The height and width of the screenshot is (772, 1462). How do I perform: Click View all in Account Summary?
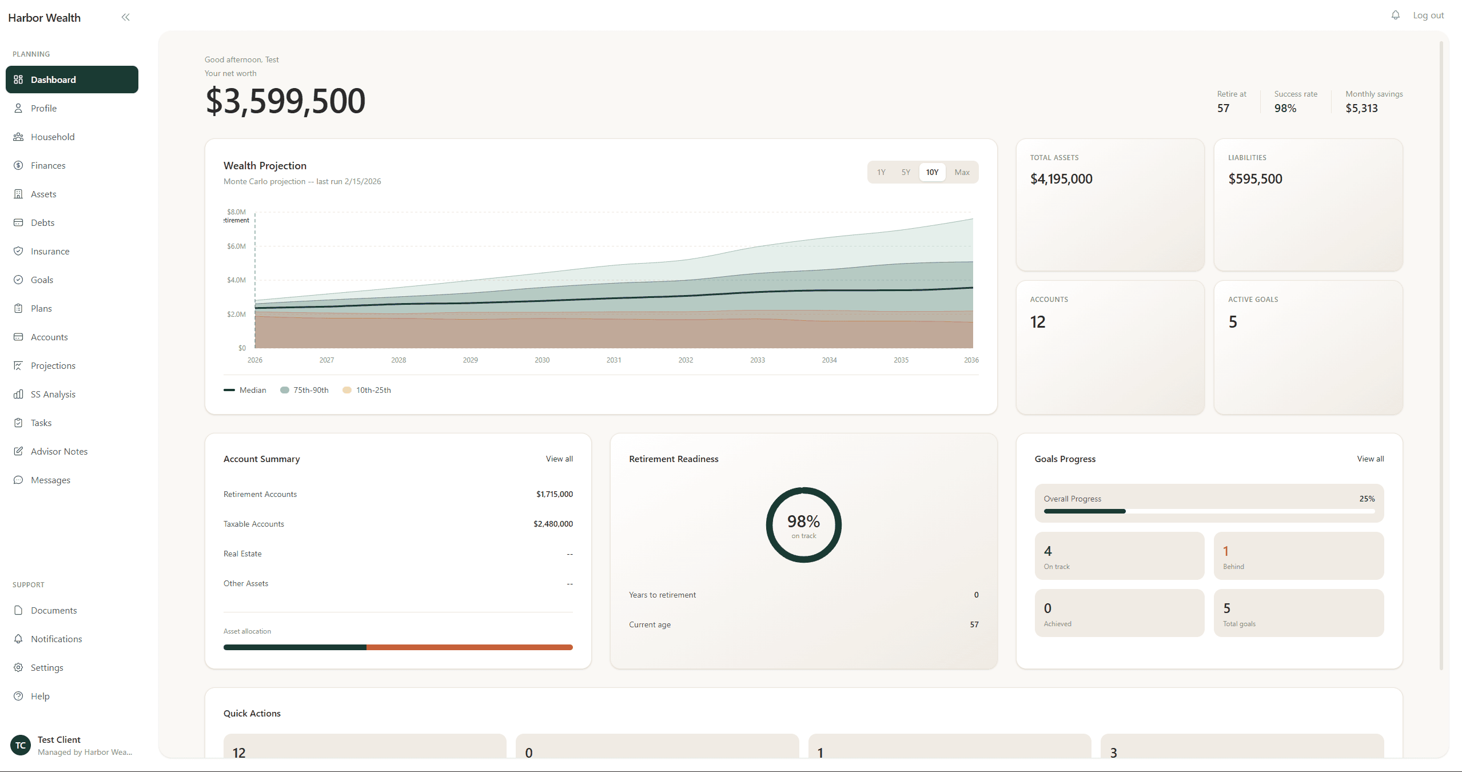click(559, 459)
